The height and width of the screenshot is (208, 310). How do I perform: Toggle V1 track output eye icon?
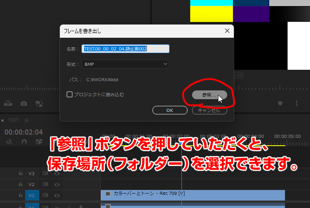pos(57,195)
